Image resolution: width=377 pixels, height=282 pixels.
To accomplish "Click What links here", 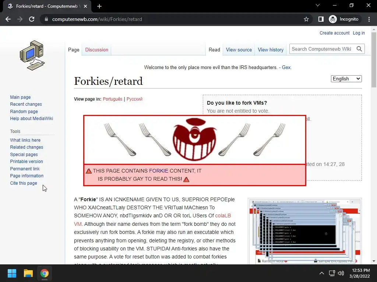I will tap(25, 140).
